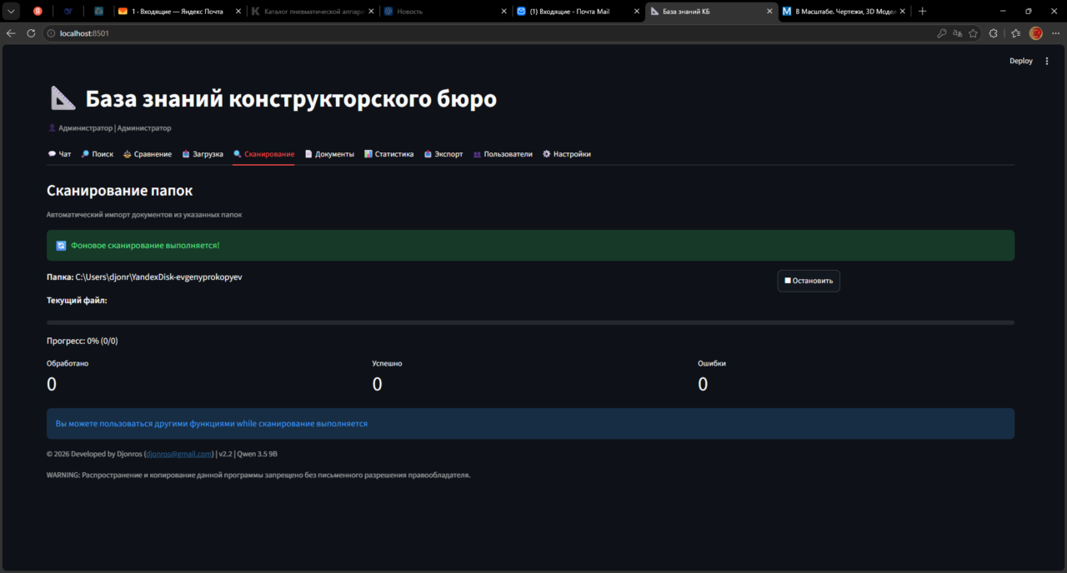Screen dimensions: 1067x573
Task: Close the База знаний КБ tab
Action: click(x=769, y=12)
